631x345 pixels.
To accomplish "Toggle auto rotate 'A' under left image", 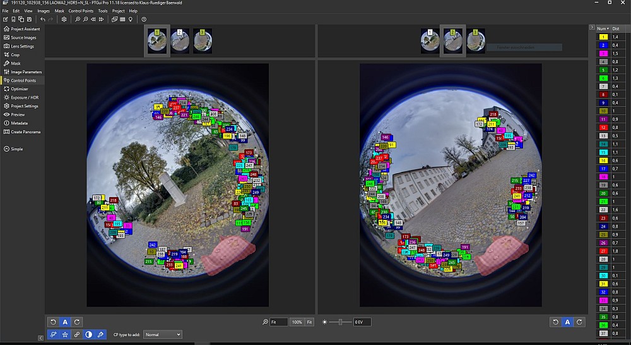I will [64, 322].
